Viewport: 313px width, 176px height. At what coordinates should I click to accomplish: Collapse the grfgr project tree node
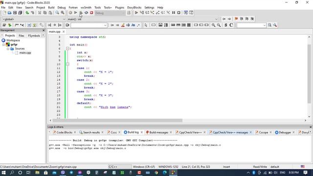[3, 44]
